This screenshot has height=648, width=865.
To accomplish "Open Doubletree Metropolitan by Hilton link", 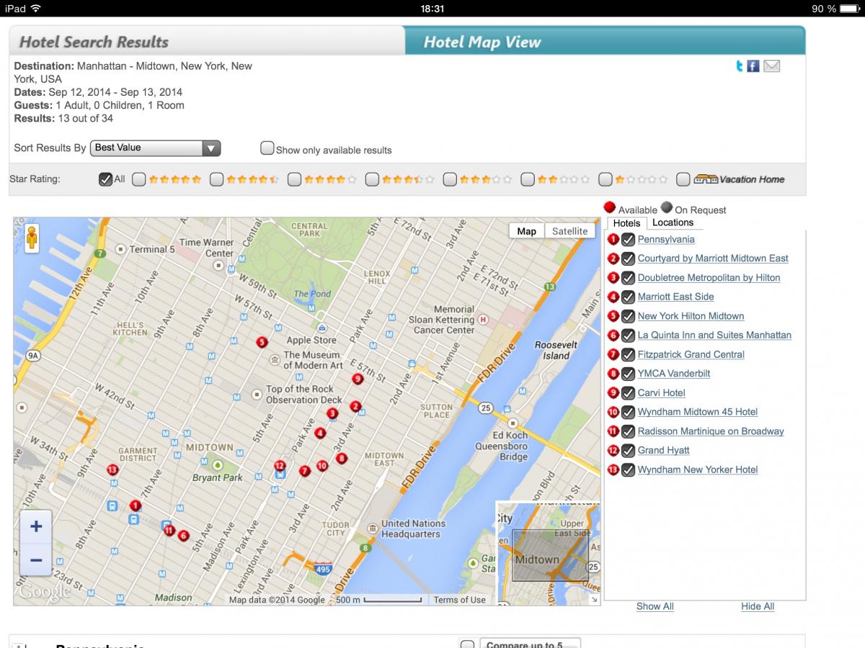I will pos(709,278).
